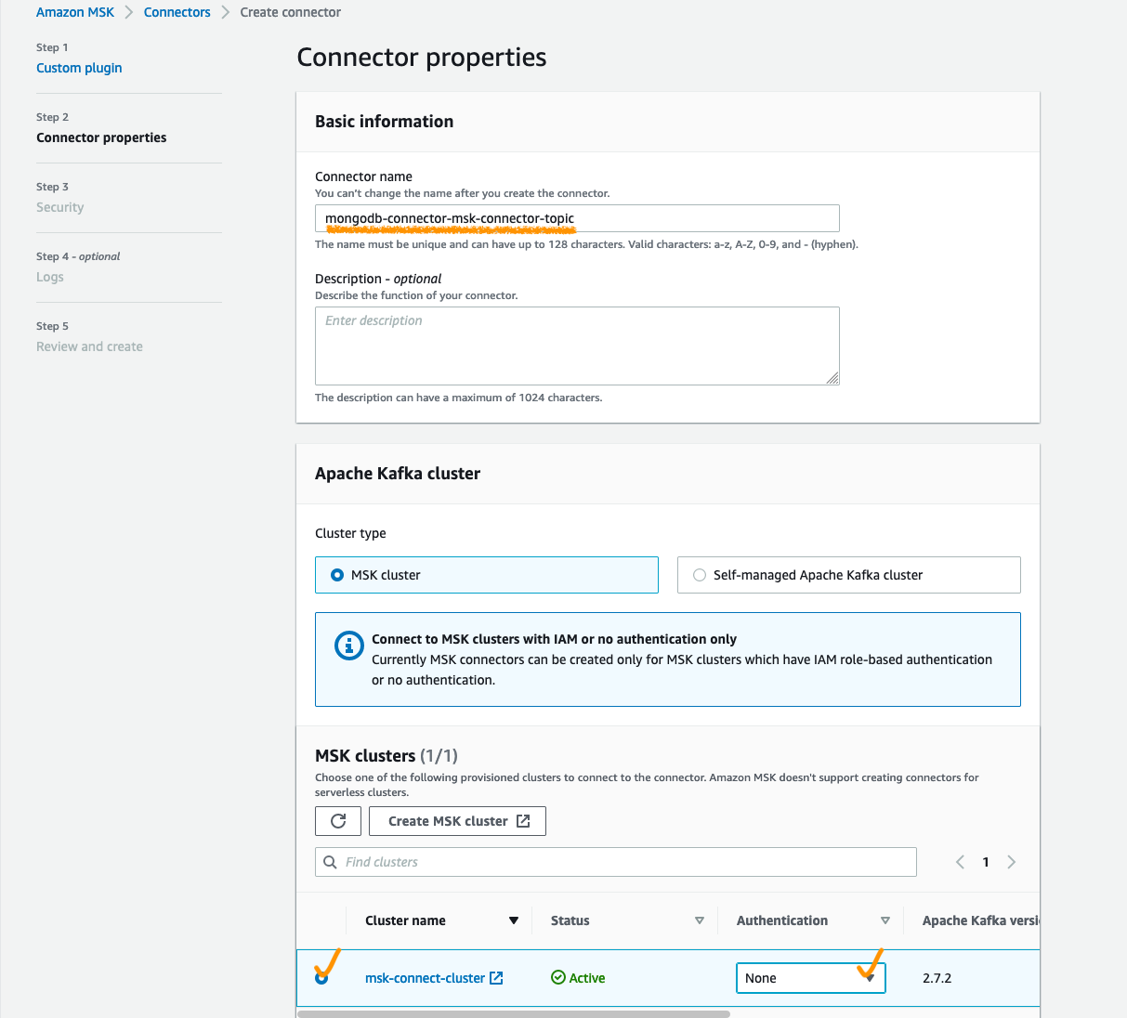The image size is (1127, 1018).
Task: Click Logs step in sidebar
Action: point(50,277)
